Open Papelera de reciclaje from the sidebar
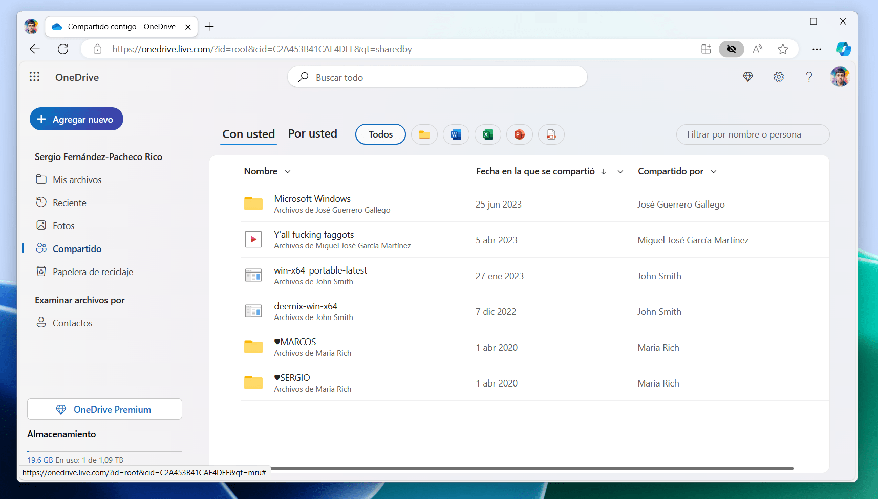This screenshot has height=499, width=878. tap(93, 271)
